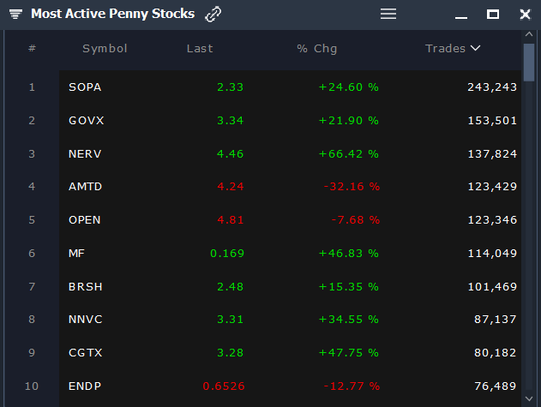Toggle the Trades column sort arrow
Viewport: 541px width, 407px height.
(x=476, y=48)
